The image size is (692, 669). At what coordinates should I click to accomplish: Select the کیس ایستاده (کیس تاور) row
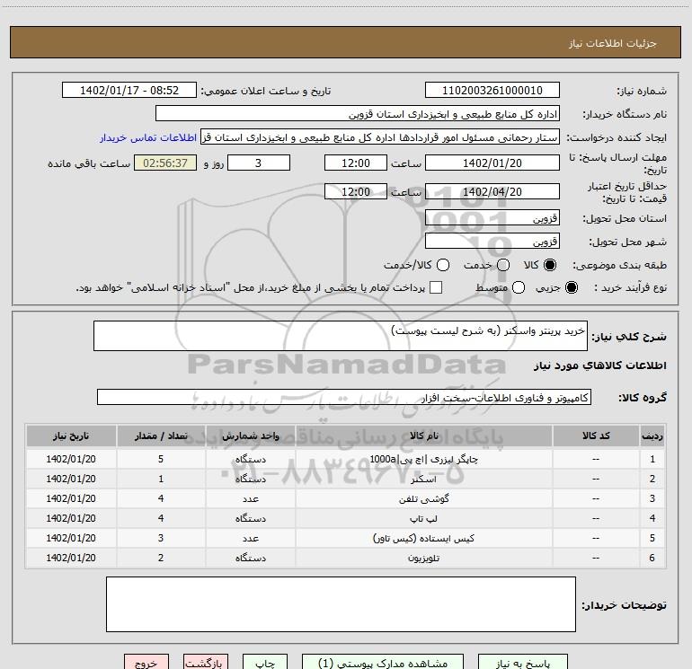[x=346, y=539]
